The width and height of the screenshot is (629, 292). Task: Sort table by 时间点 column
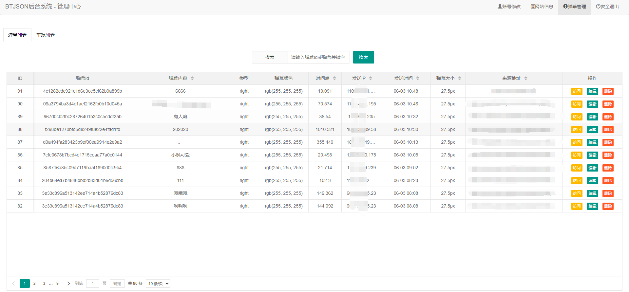334,78
